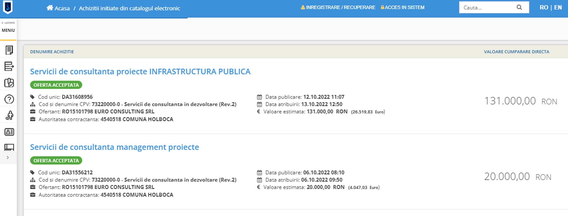This screenshot has width=568, height=216.
Task: Click the user icon beside INREGISTRARE
Action: tap(303, 7)
